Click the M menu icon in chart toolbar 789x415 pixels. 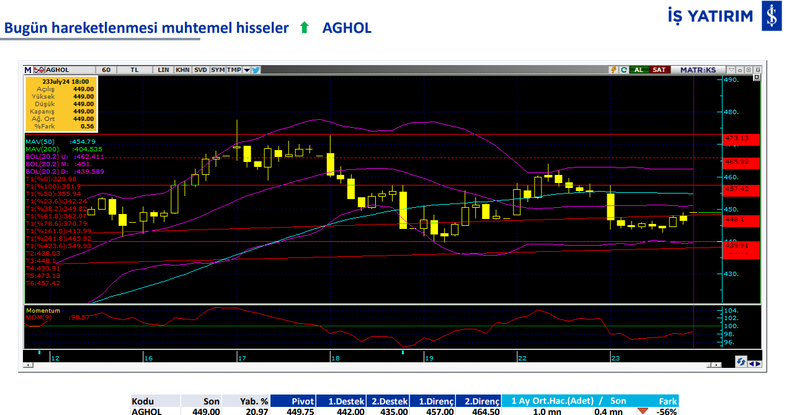click(x=28, y=70)
